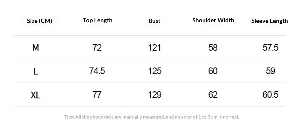This screenshot has height=131, width=298.
Task: Select the bust value 129
Action: click(x=154, y=95)
